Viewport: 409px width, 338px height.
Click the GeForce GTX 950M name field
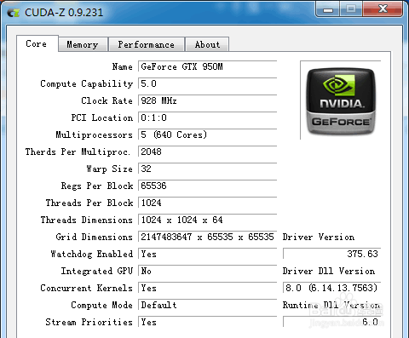coord(208,66)
